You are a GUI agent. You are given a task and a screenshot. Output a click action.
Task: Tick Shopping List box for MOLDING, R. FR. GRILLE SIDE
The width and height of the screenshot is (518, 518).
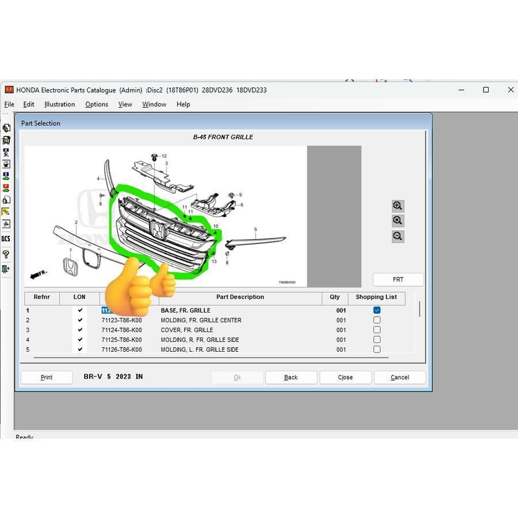click(377, 340)
